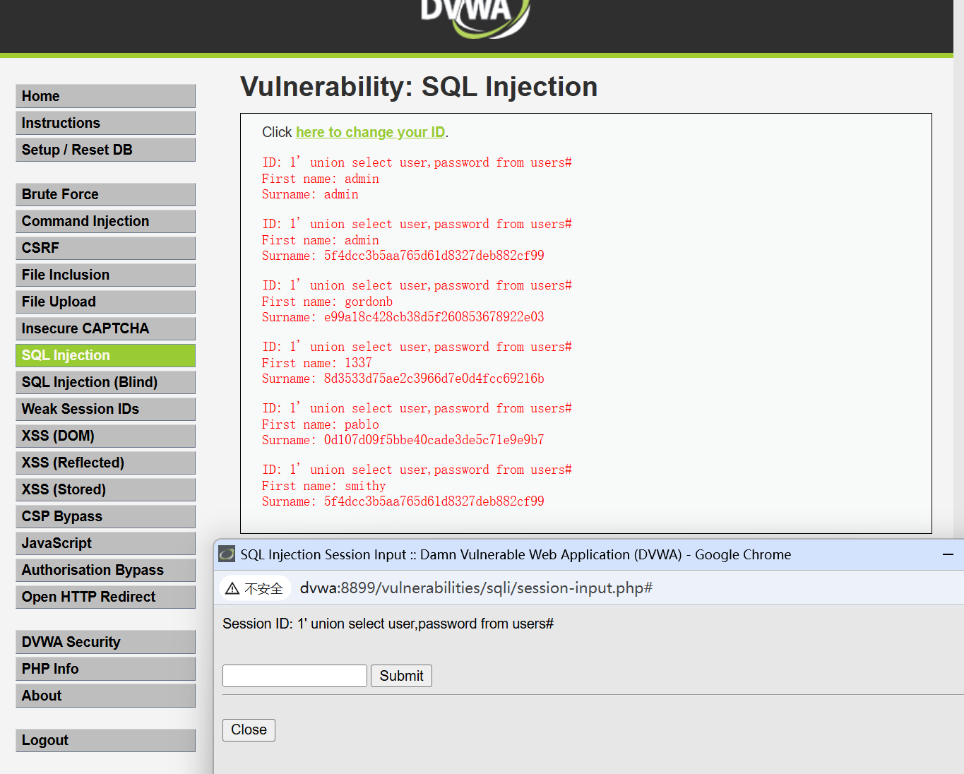
Task: Open the Home menu item
Action: (x=105, y=96)
